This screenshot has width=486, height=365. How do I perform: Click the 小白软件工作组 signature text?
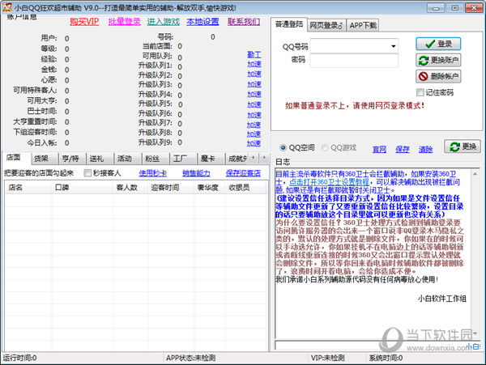pyautogui.click(x=442, y=299)
